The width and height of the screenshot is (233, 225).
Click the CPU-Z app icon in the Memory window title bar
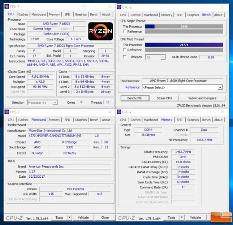[119, 112]
